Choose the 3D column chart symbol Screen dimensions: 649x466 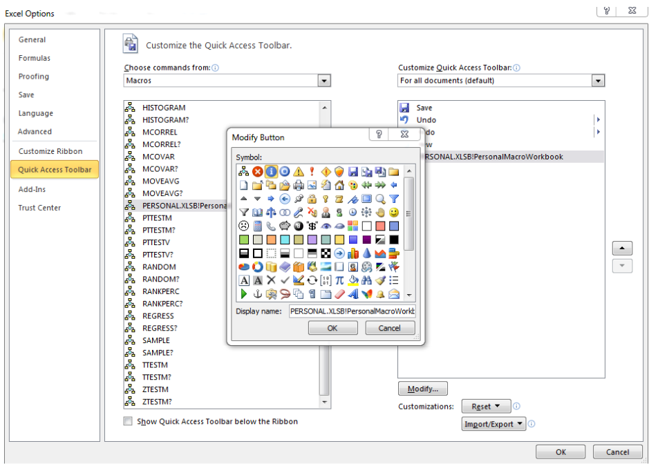click(x=353, y=253)
